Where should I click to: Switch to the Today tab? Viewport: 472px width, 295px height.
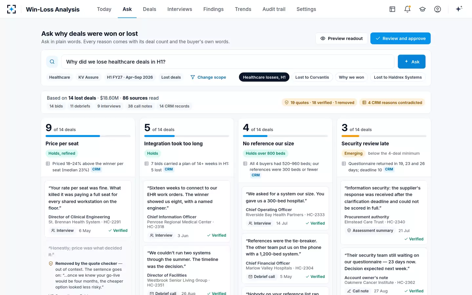coord(104,9)
